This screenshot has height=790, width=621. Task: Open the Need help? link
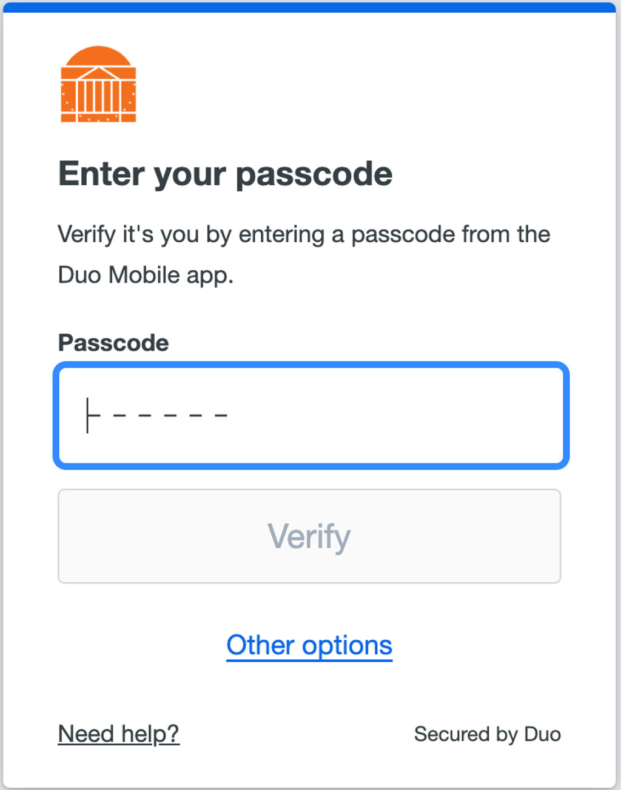pyautogui.click(x=118, y=734)
